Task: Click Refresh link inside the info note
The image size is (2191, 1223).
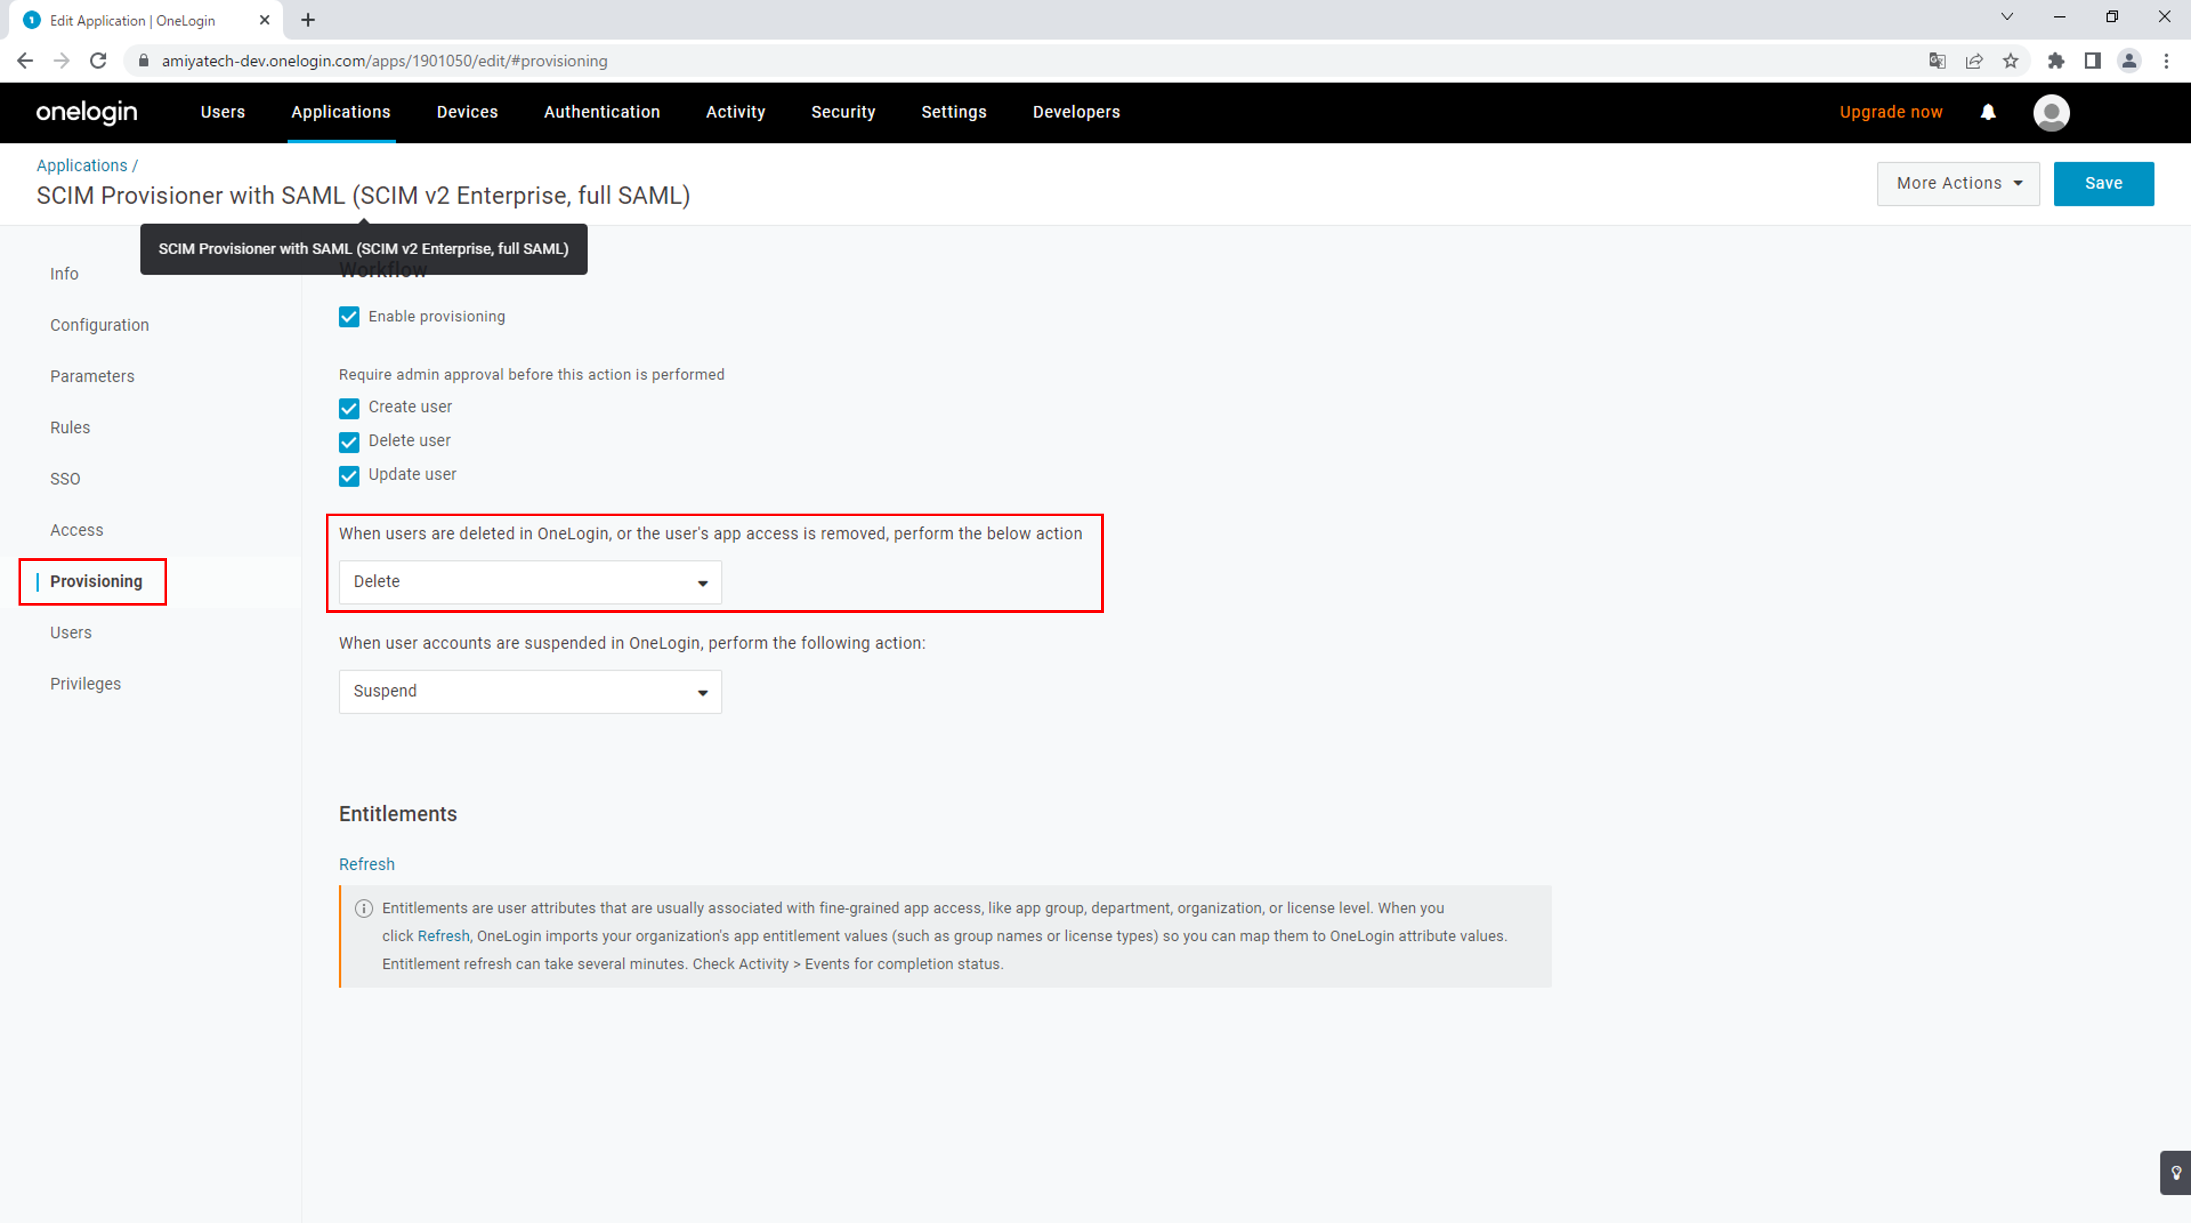Action: coord(443,936)
